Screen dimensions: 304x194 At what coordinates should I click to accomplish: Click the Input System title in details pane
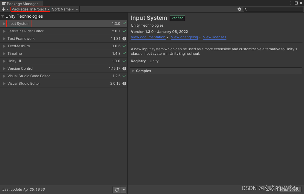coord(149,18)
